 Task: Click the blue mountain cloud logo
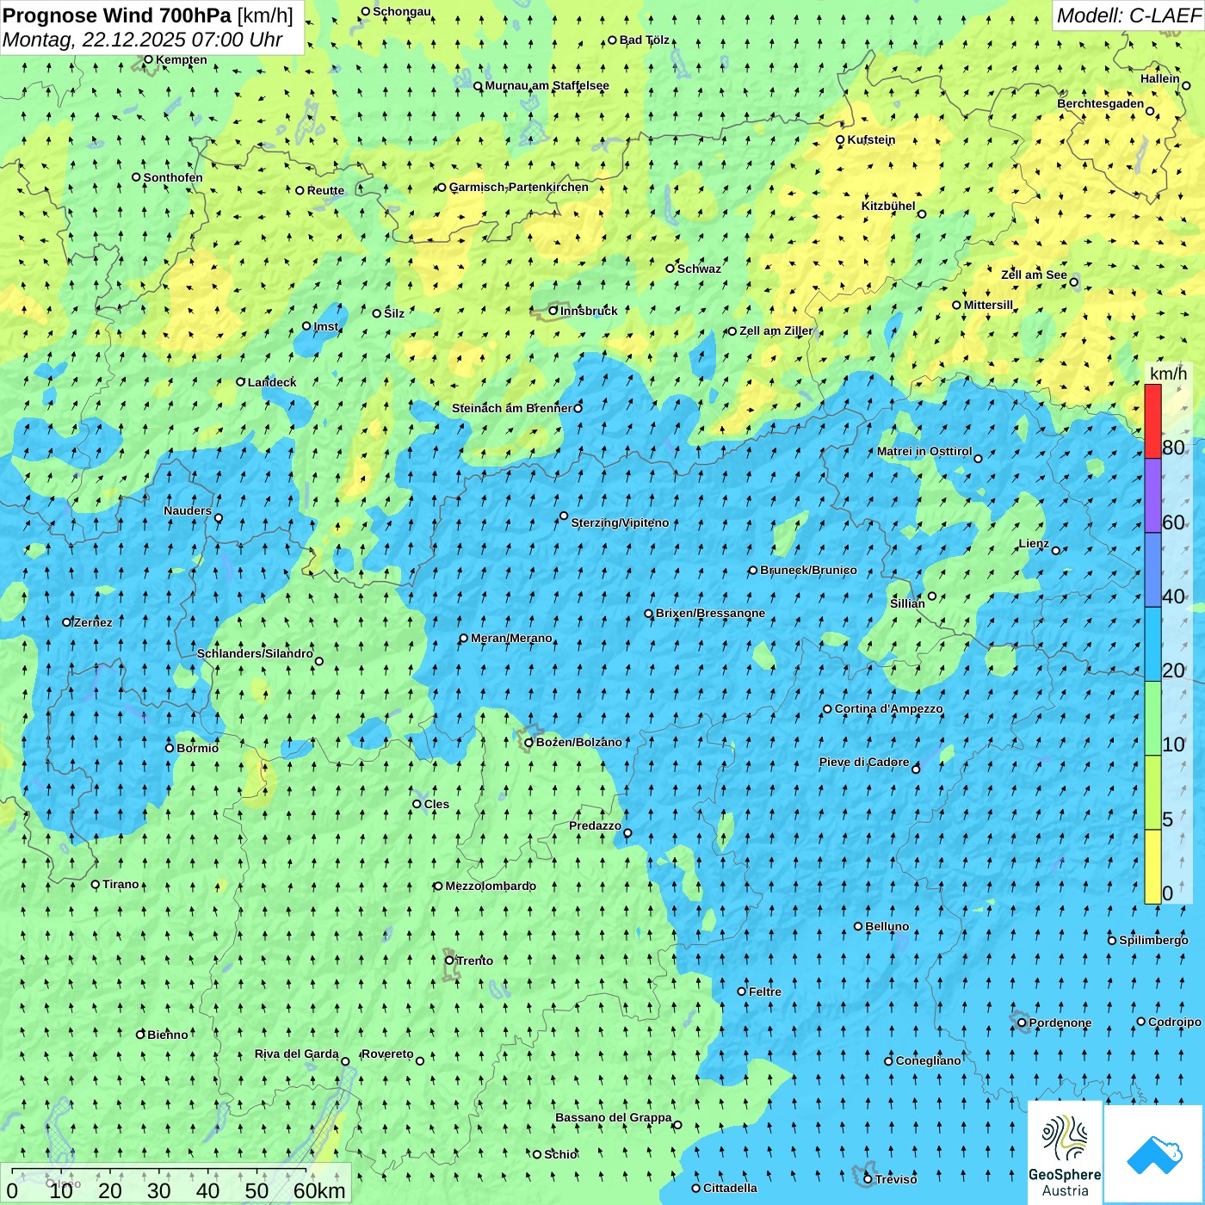point(1153,1154)
